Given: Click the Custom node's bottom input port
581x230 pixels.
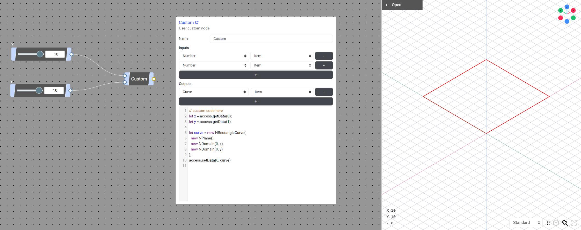Looking at the screenshot, I should click(x=125, y=82).
